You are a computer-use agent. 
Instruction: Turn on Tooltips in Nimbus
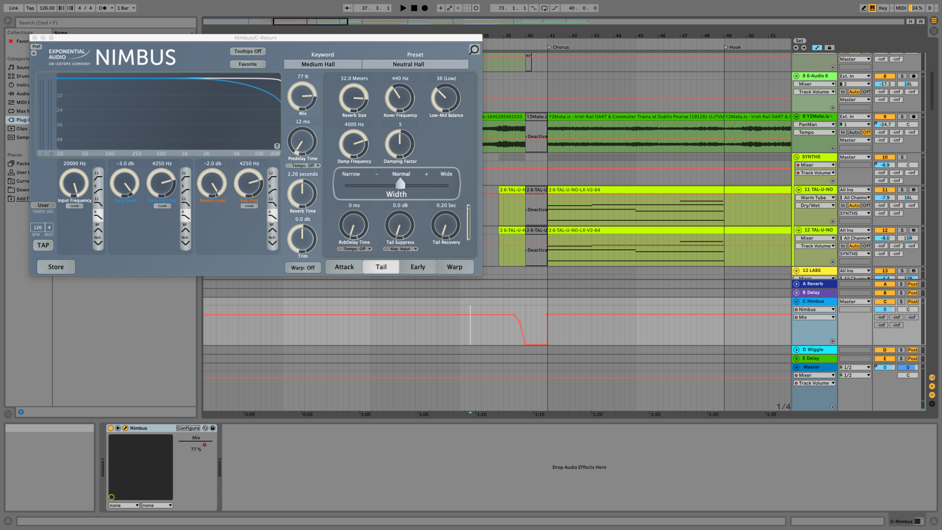coord(248,51)
